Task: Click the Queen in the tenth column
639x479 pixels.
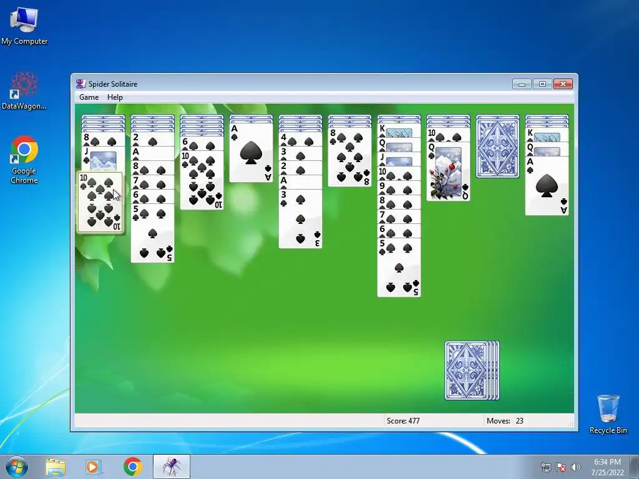Action: coord(547,149)
